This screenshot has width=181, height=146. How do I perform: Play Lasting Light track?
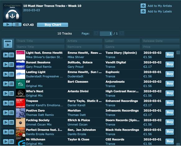coord(6,74)
